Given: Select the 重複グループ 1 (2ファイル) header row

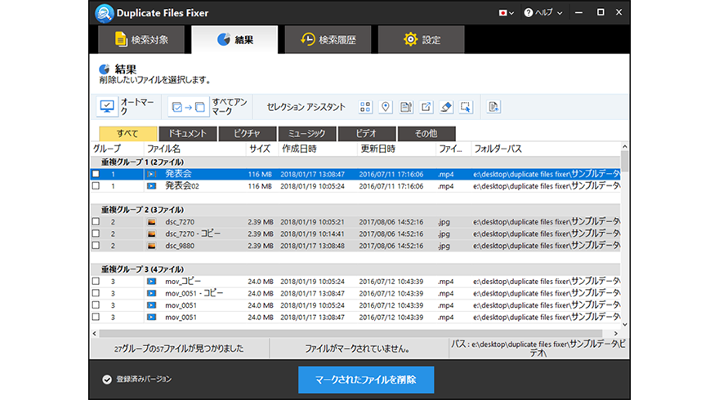Looking at the screenshot, I should click(x=355, y=162).
